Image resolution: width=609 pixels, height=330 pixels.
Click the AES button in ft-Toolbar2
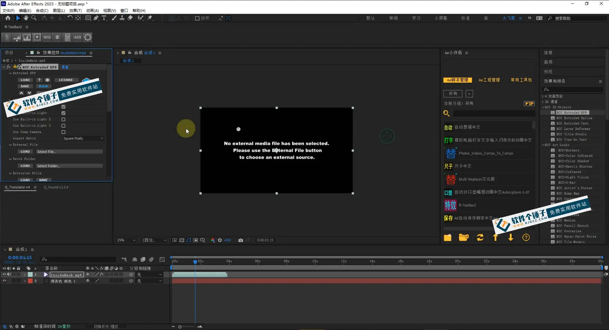pos(78,37)
